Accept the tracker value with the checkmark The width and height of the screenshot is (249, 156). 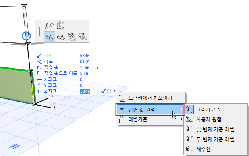(103, 91)
